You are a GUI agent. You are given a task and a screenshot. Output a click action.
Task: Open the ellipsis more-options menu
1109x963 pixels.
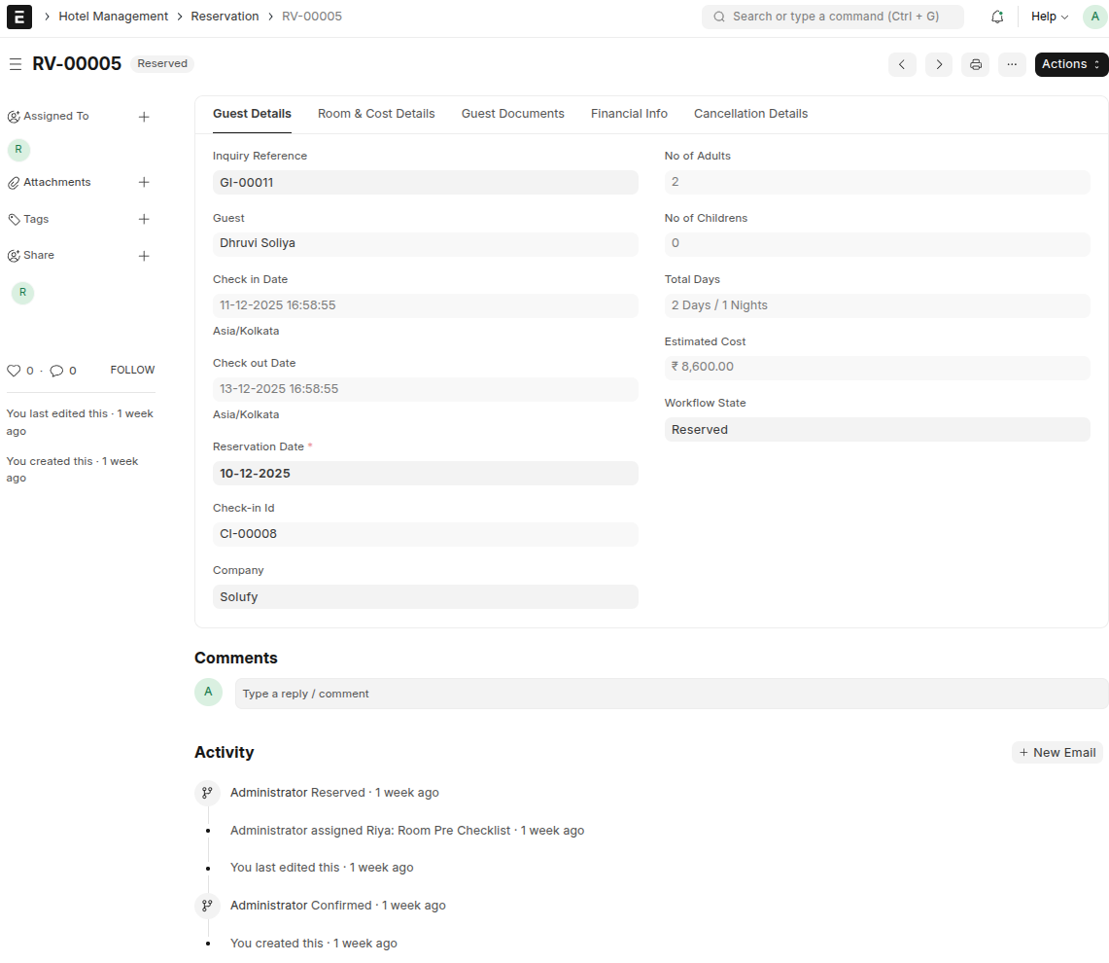(1012, 64)
